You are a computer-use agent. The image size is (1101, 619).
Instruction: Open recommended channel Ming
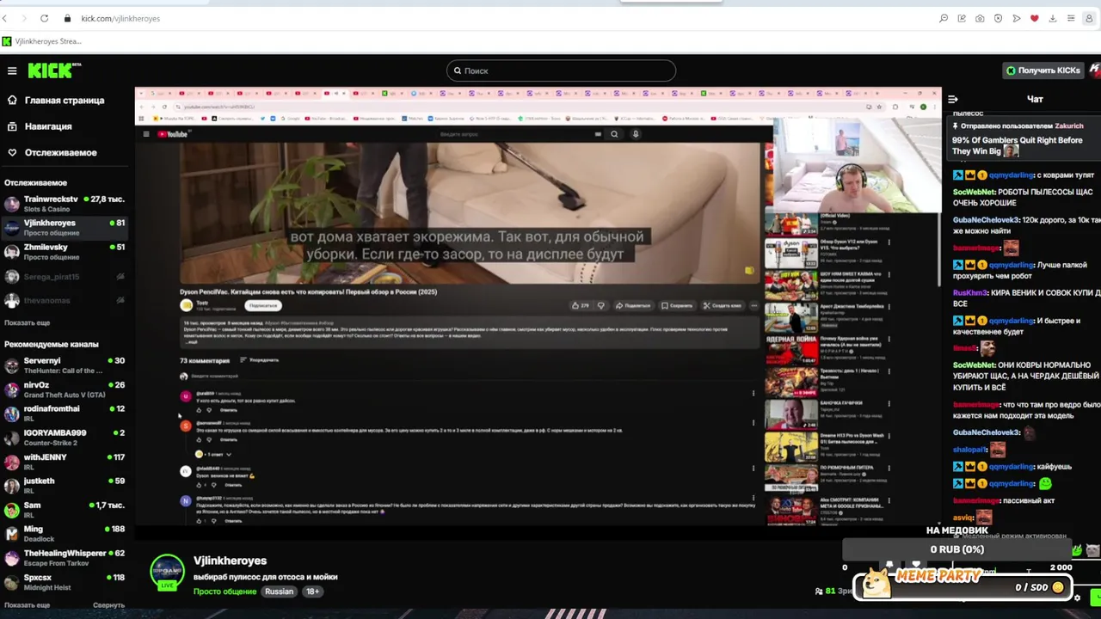[x=65, y=534]
